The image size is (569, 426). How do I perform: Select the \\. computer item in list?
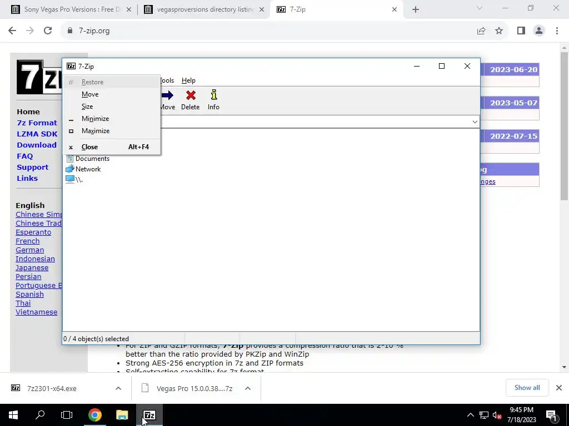pyautogui.click(x=74, y=180)
